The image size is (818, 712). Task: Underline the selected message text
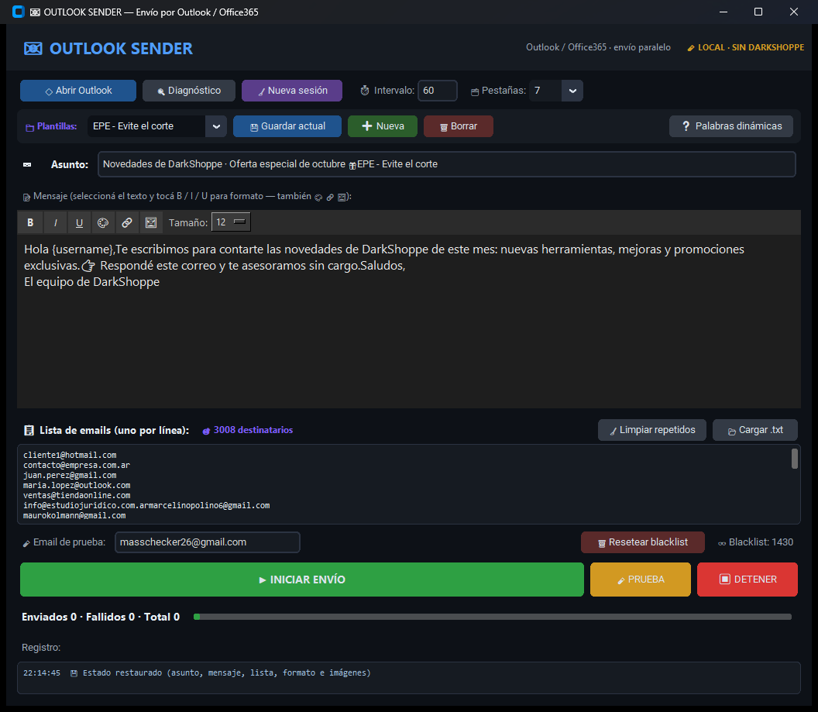79,222
